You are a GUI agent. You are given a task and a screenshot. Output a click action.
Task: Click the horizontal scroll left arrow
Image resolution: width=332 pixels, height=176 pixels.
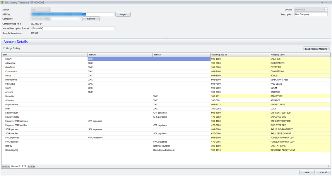click(x=37, y=166)
